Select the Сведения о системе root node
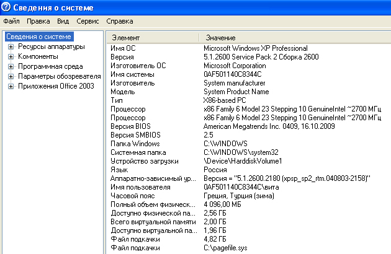The image size is (391, 254). (x=38, y=37)
